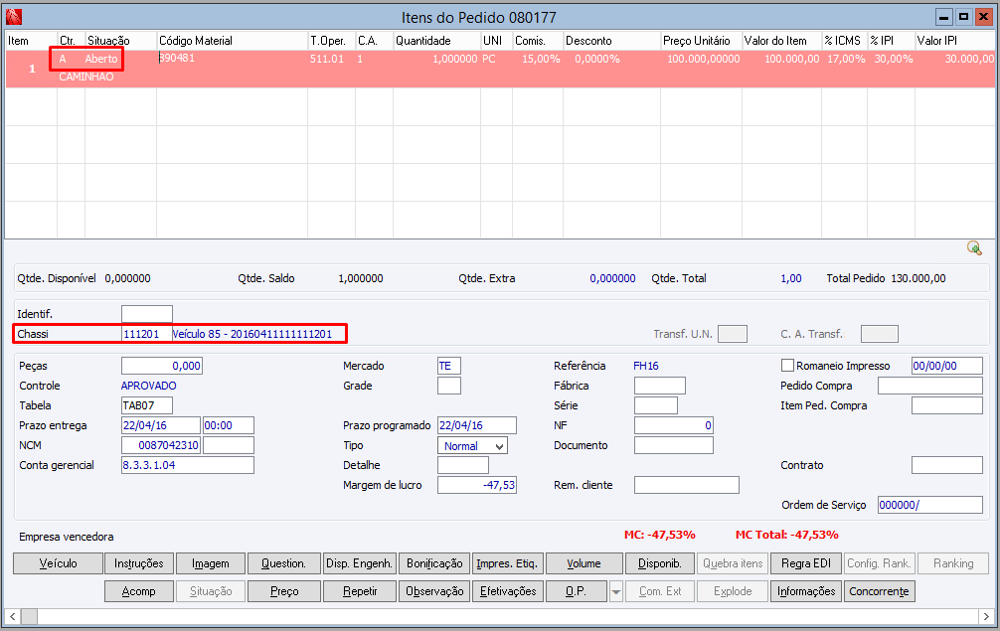Open the Imagem button

point(211,563)
